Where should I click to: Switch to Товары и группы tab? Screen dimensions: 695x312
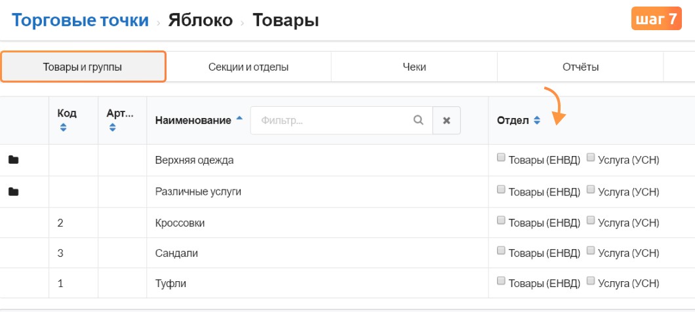click(83, 67)
